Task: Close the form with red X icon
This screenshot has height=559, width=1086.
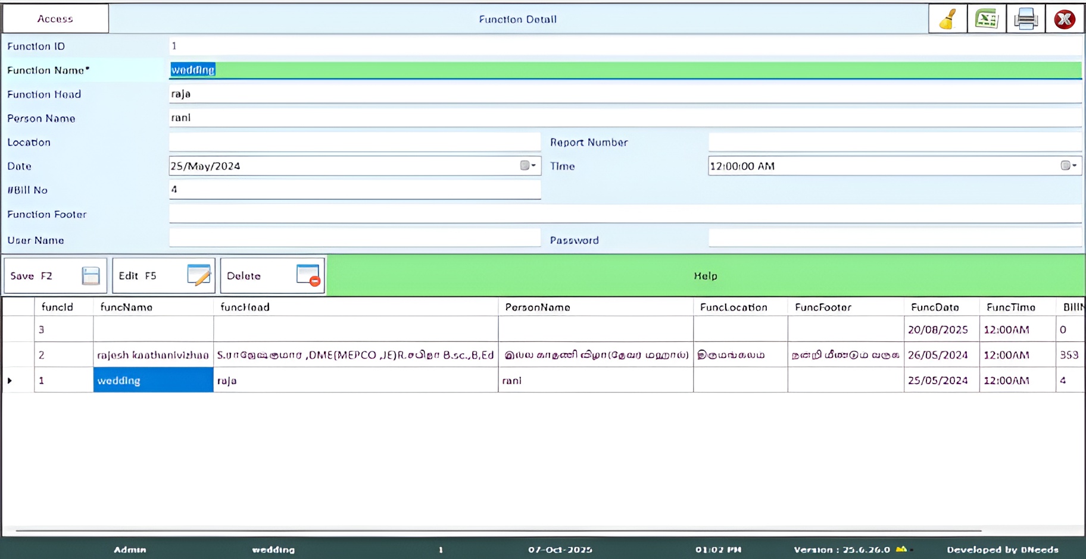Action: click(x=1065, y=19)
